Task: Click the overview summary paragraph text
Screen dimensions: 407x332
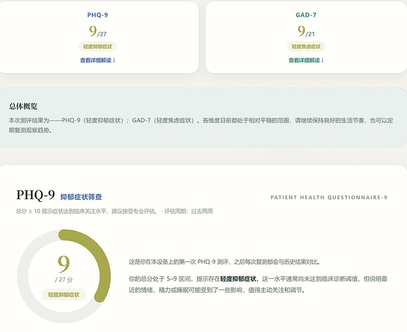Action: [201, 125]
